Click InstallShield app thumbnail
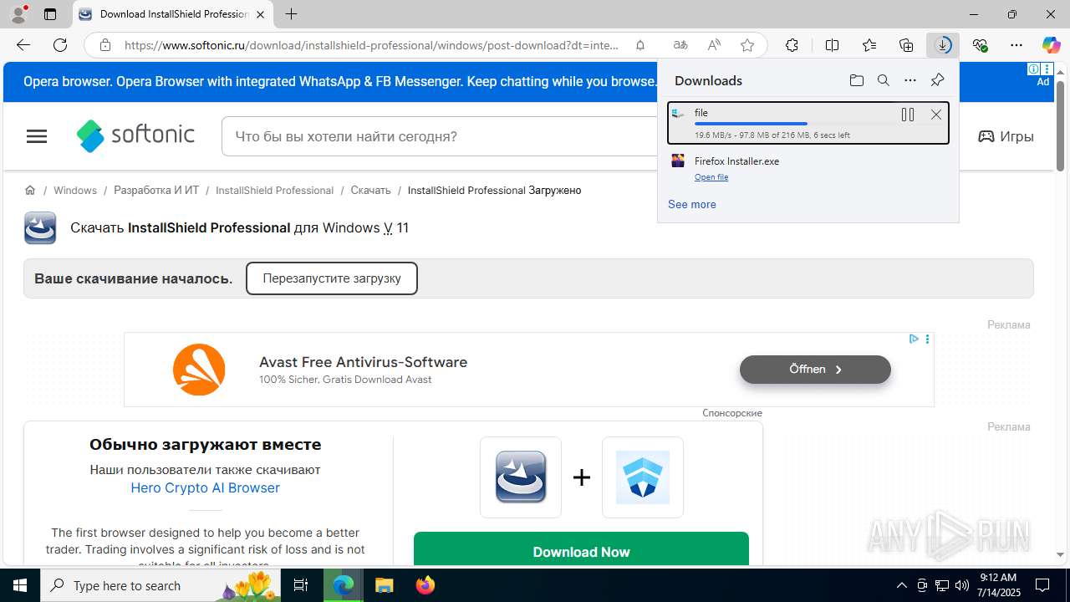 521,477
